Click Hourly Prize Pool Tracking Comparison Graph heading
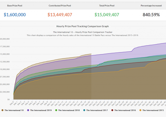This screenshot has height=117, width=166. (x=83, y=26)
